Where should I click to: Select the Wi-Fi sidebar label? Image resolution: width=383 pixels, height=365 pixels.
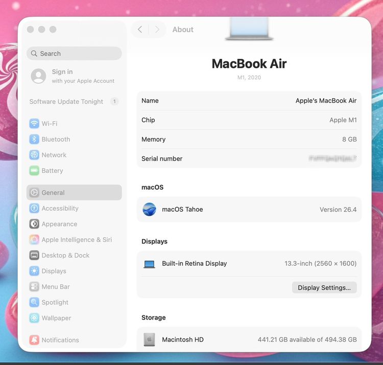coord(50,124)
